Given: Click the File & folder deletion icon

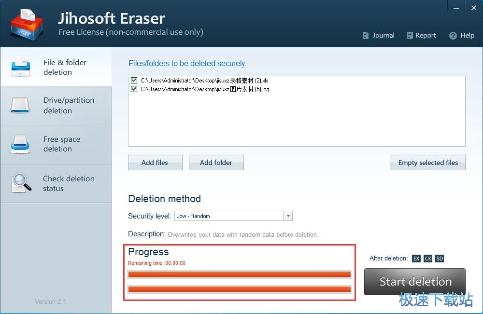Looking at the screenshot, I should 21,67.
